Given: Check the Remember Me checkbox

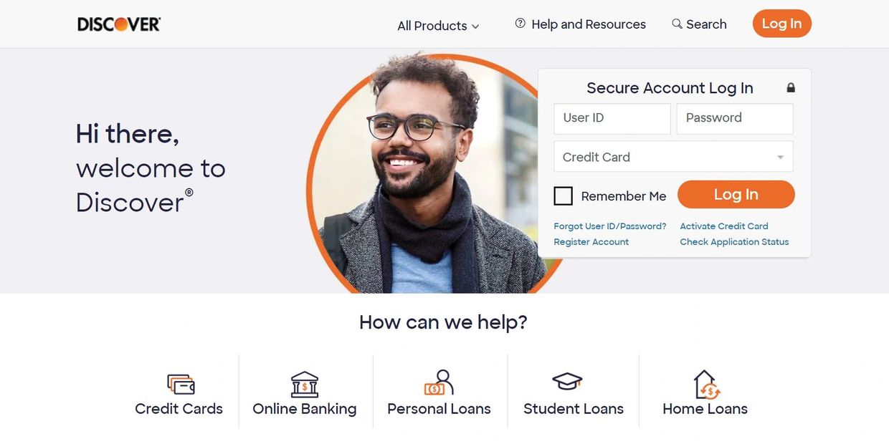Looking at the screenshot, I should pyautogui.click(x=564, y=196).
